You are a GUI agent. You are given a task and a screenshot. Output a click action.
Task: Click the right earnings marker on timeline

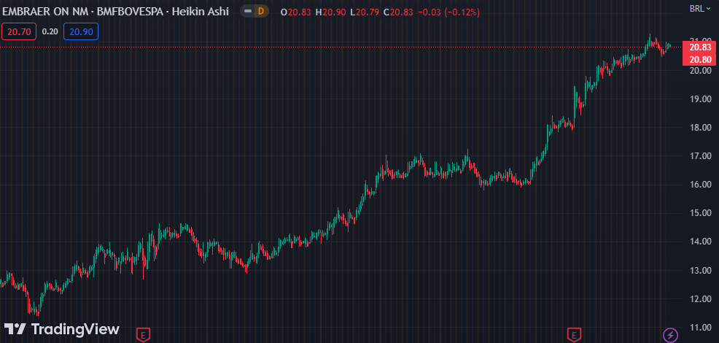[575, 335]
